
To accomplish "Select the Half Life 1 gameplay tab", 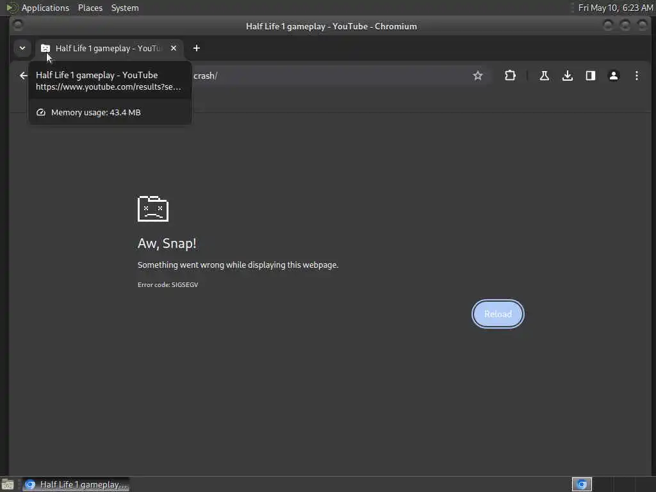I will point(110,49).
